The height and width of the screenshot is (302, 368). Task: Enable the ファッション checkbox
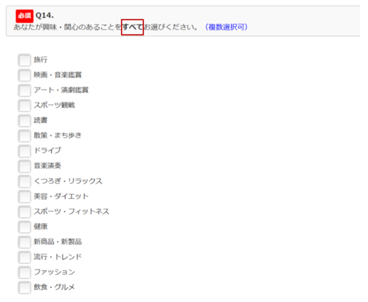(x=24, y=273)
